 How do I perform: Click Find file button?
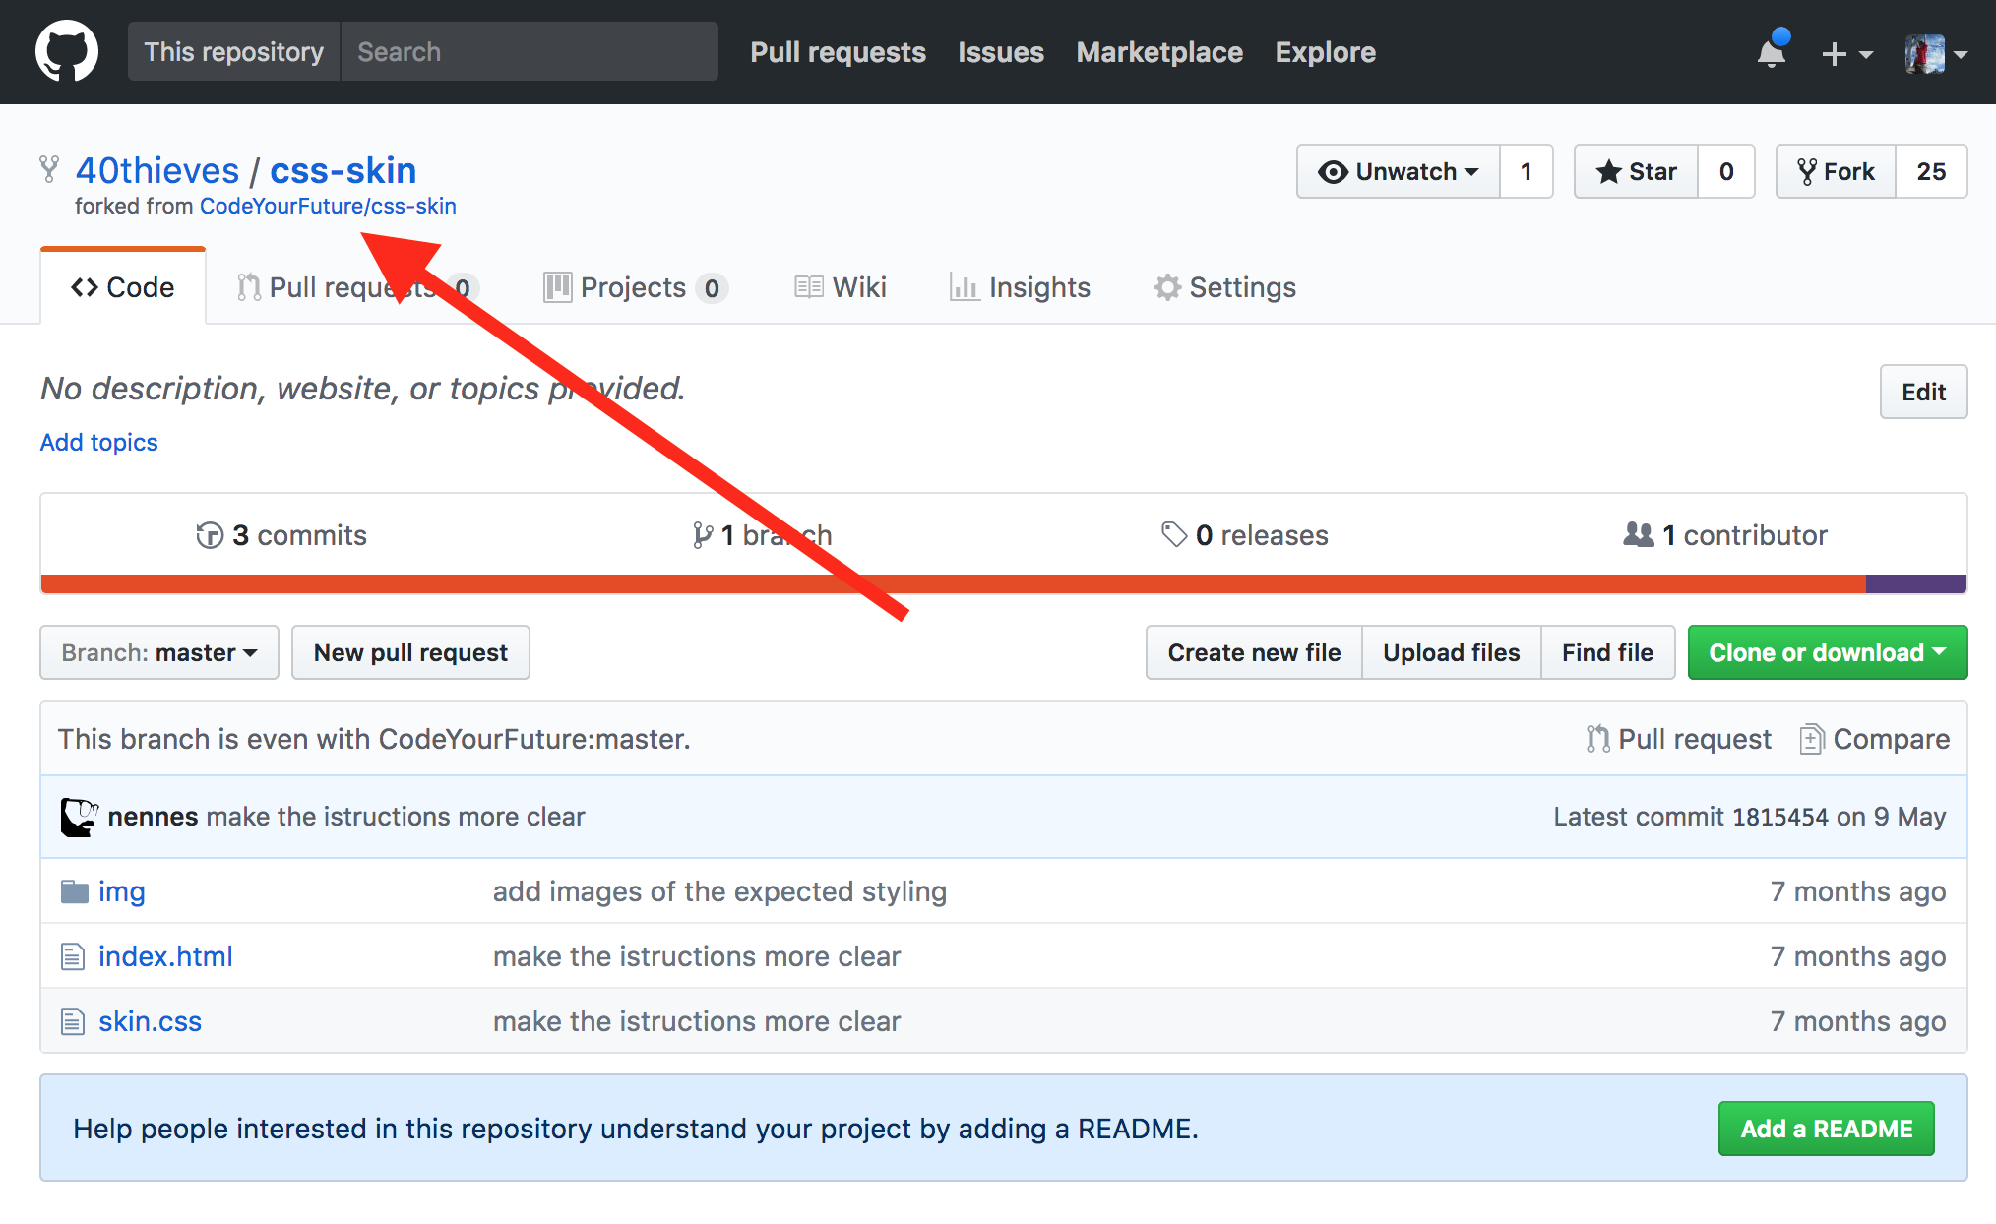pos(1607,652)
